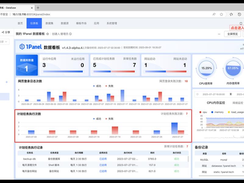Toggle the load_usage legend in monitor chart

[235, 112]
